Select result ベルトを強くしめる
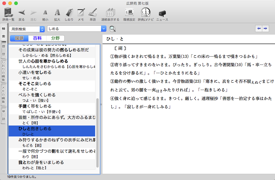Image resolution: width=275 pixels, height=180 pixels. tap(37, 95)
